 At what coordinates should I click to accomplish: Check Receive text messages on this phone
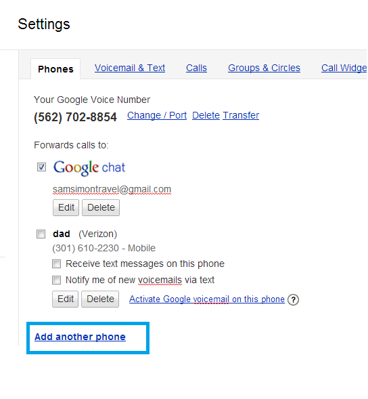point(56,264)
